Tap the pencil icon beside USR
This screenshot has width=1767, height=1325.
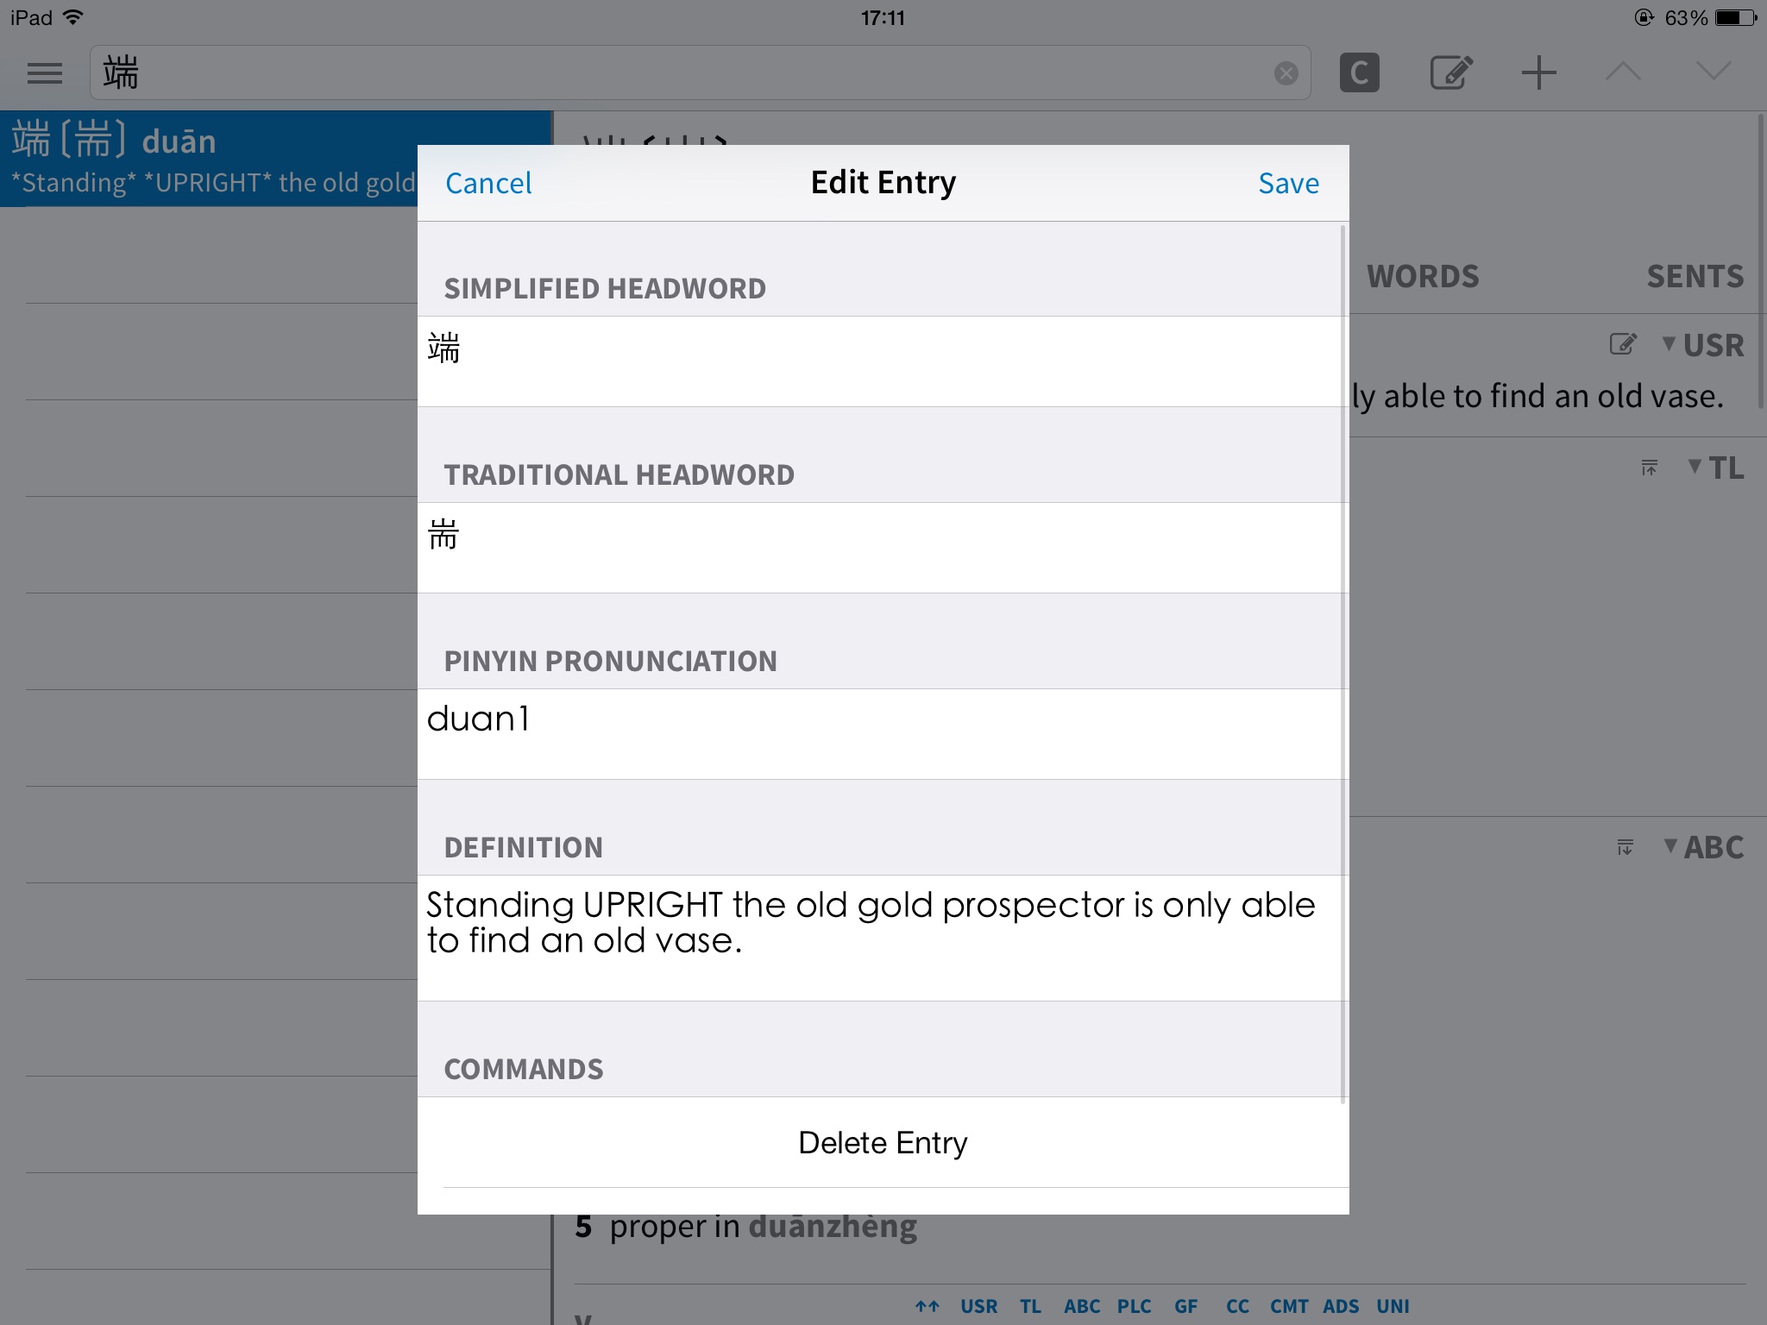1622,345
